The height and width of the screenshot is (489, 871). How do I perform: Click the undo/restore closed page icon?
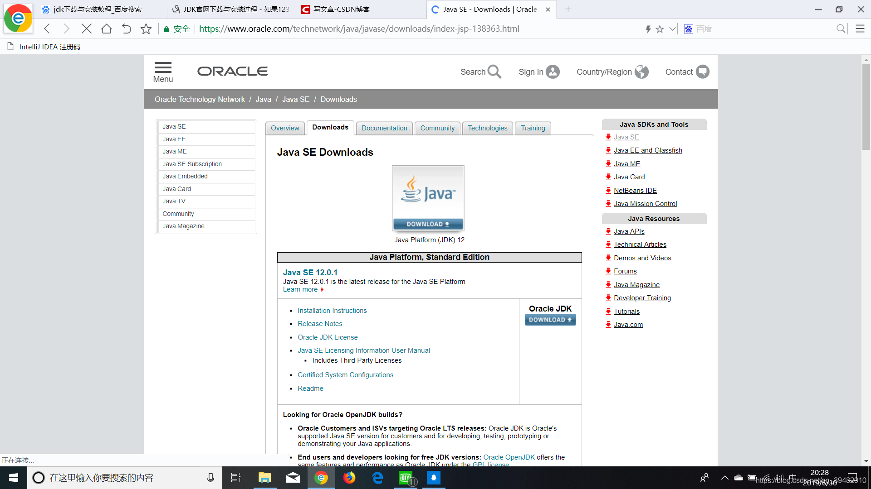click(x=127, y=29)
